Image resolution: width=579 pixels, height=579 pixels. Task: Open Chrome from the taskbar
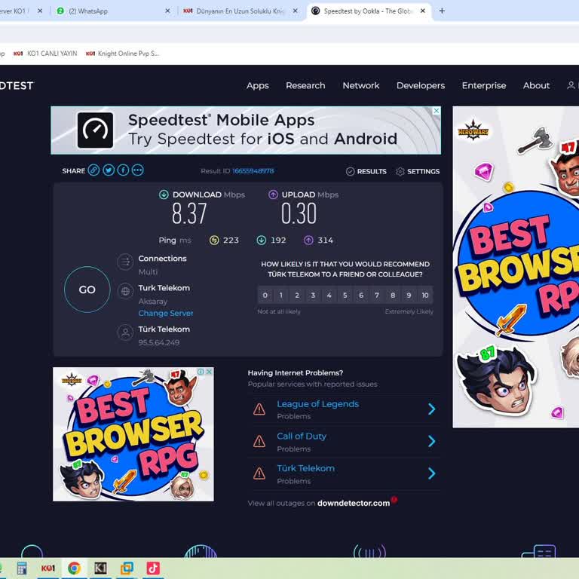[74, 568]
